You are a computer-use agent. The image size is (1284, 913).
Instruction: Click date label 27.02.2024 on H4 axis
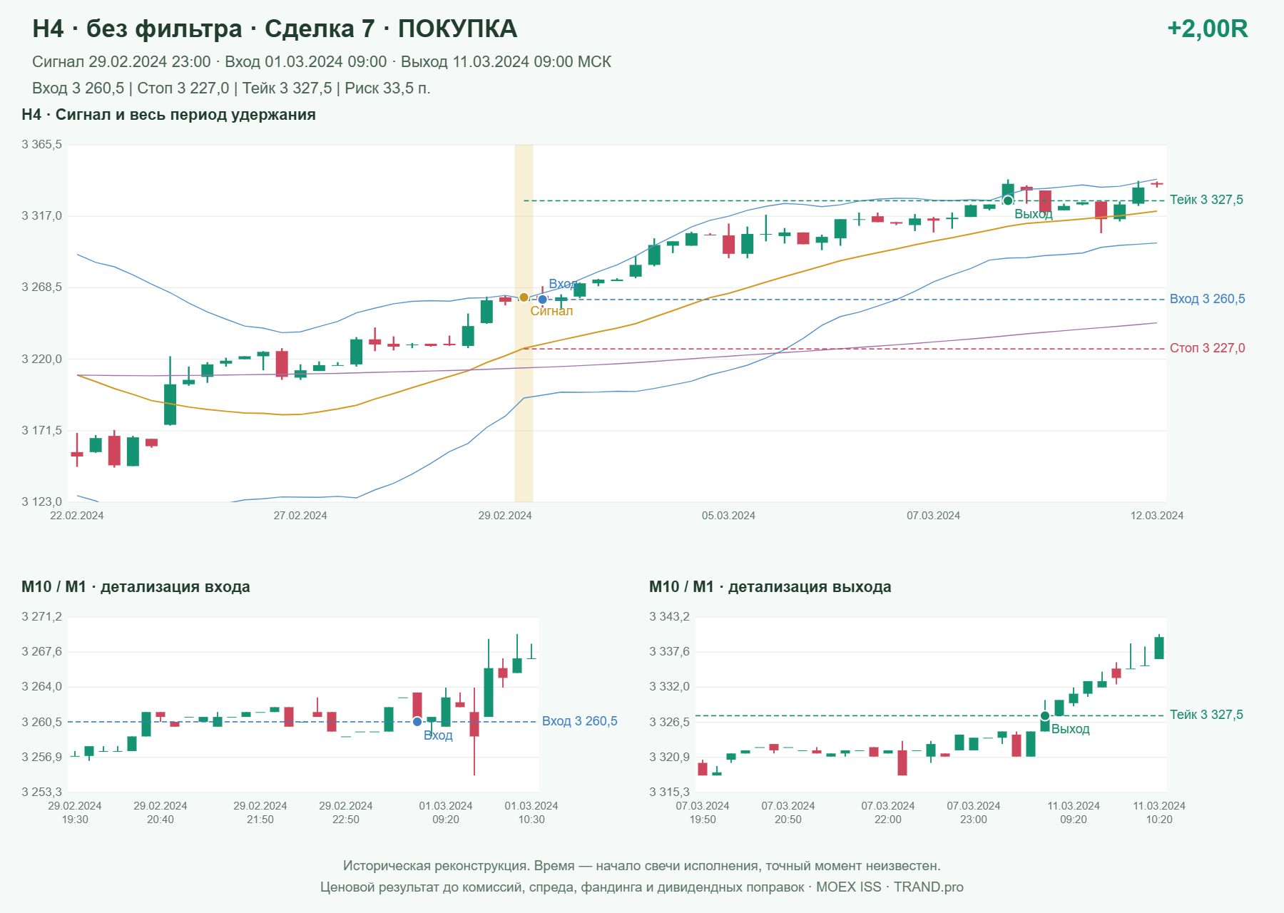point(300,516)
